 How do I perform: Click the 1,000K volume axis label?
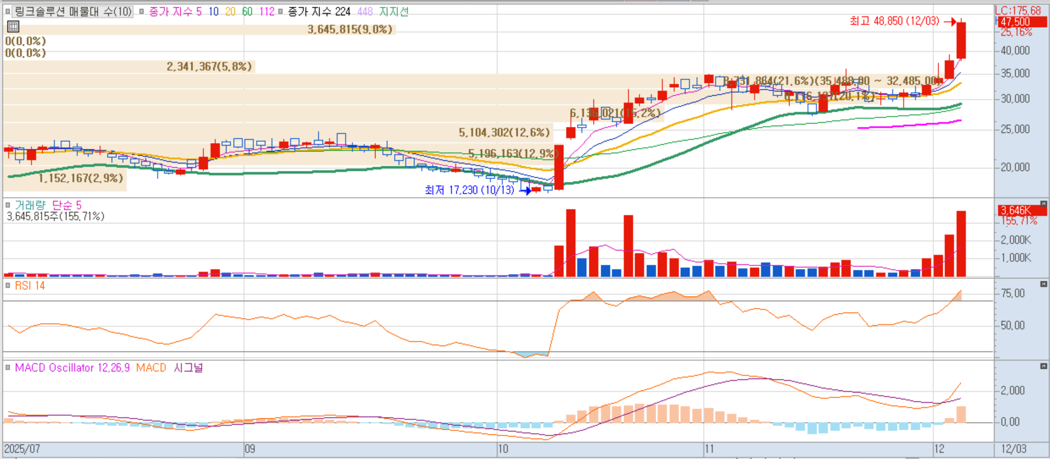click(x=1016, y=258)
